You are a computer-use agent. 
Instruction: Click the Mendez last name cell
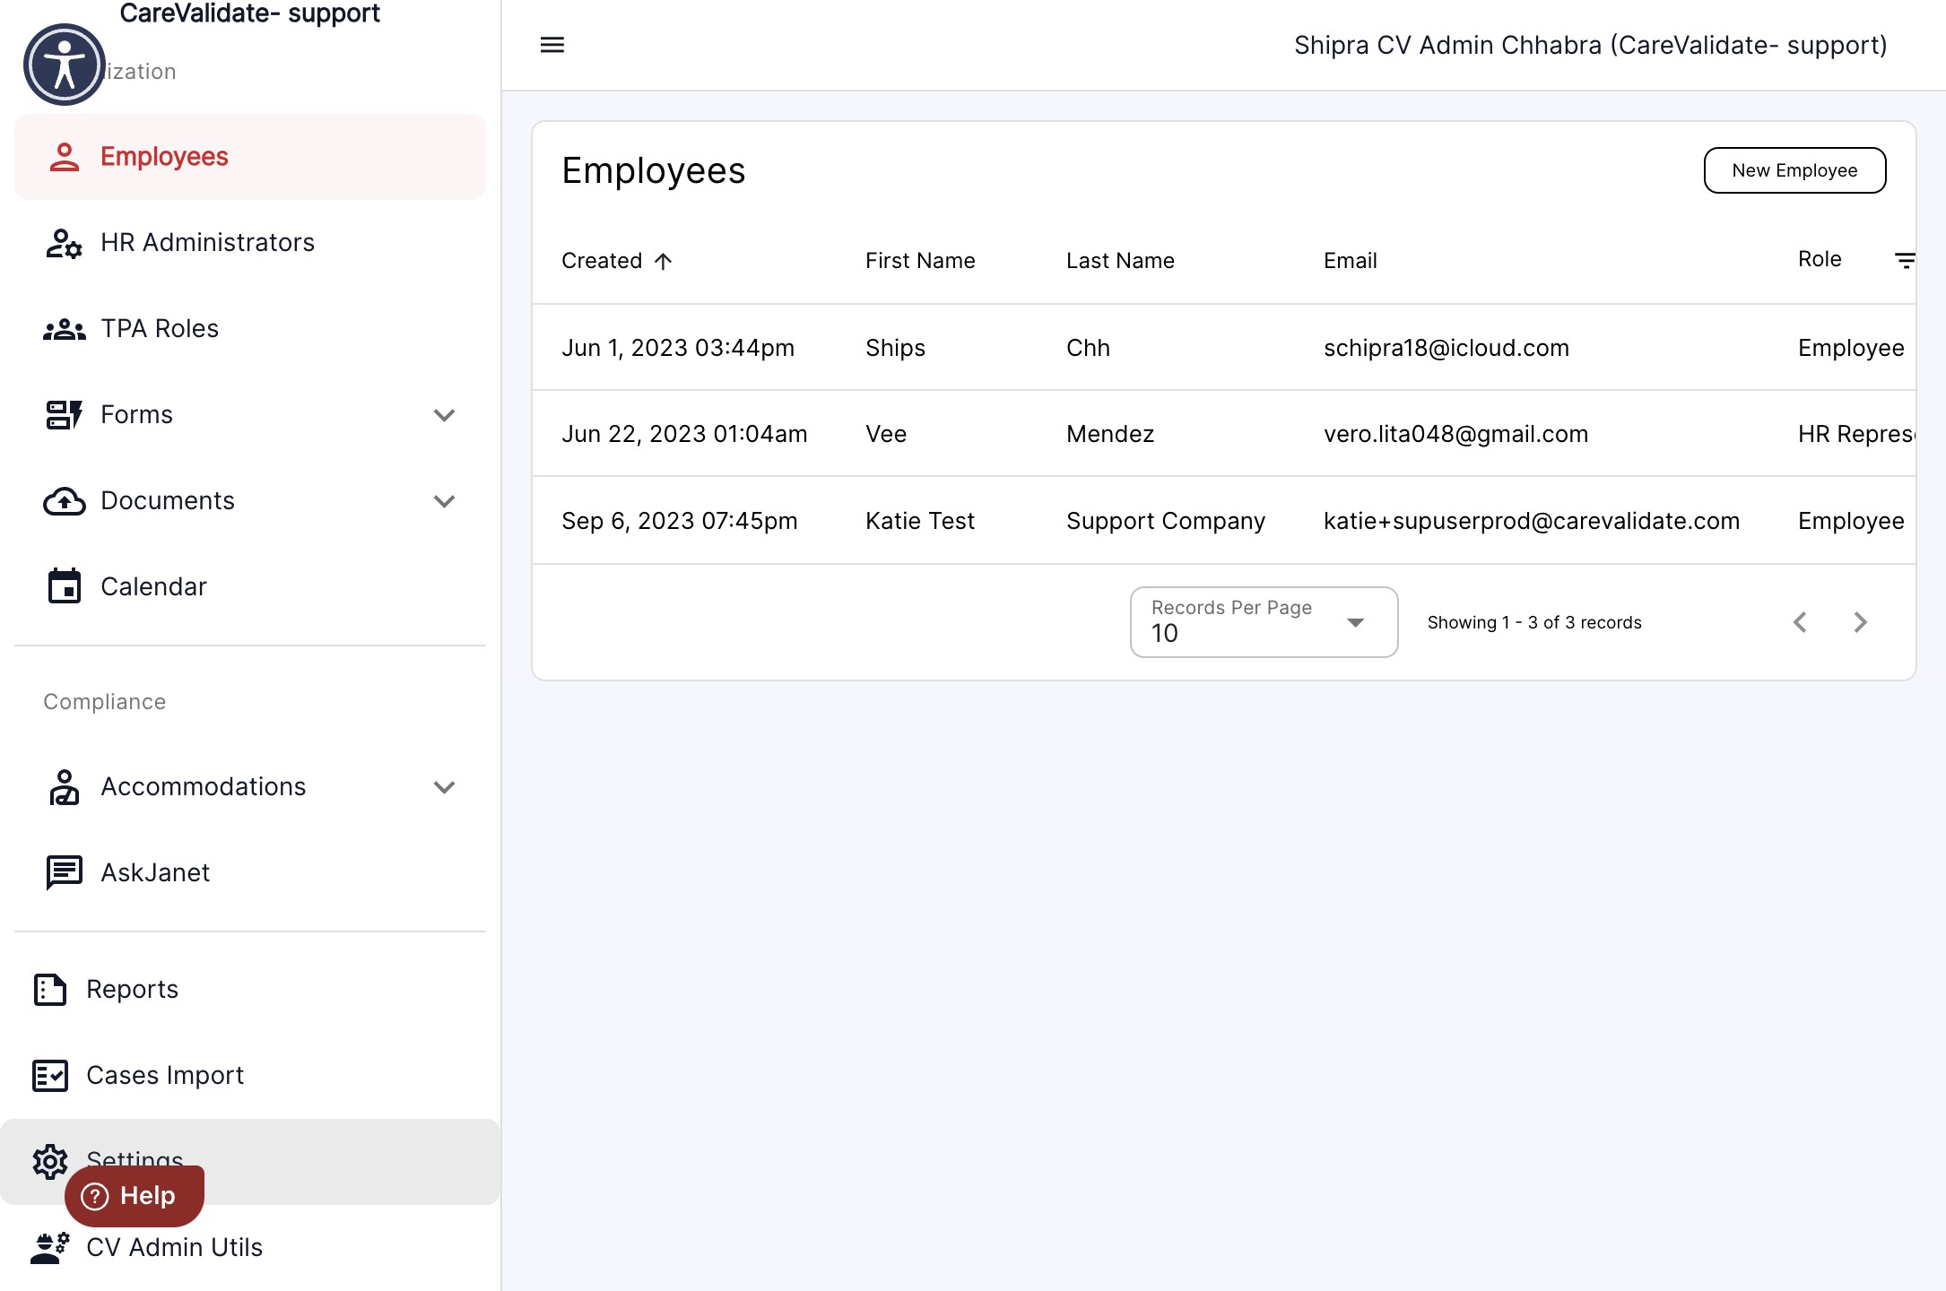1110,434
